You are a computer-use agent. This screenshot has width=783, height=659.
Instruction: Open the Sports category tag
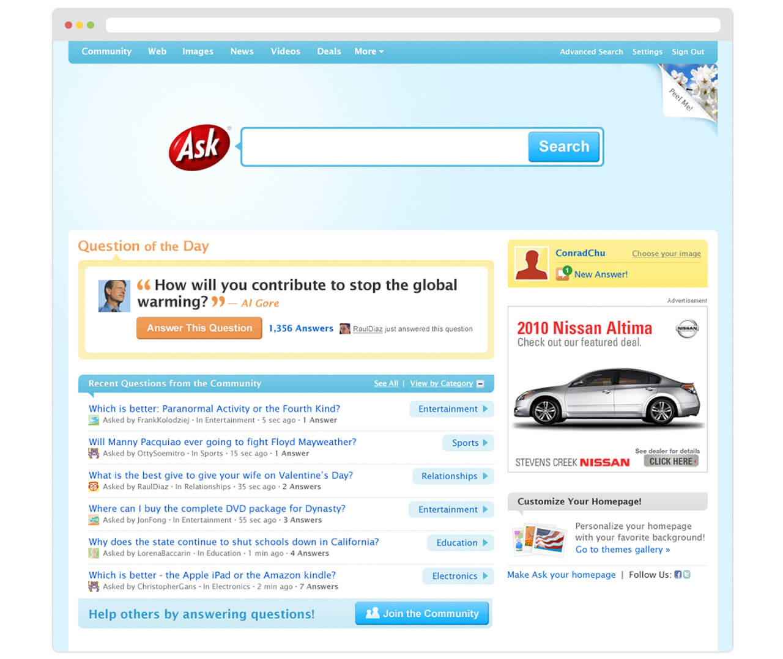click(x=469, y=443)
